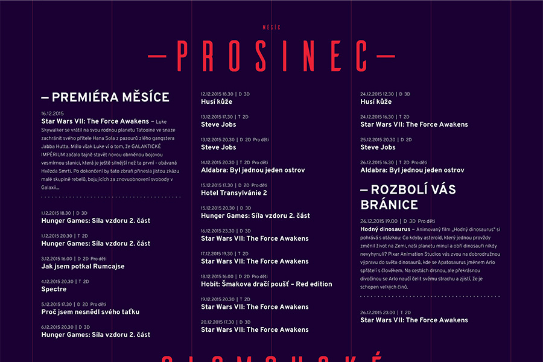The height and width of the screenshot is (362, 543).
Task: Select the ROZBOLÍ VÁS BRÁNICE heading
Action: tap(407, 197)
